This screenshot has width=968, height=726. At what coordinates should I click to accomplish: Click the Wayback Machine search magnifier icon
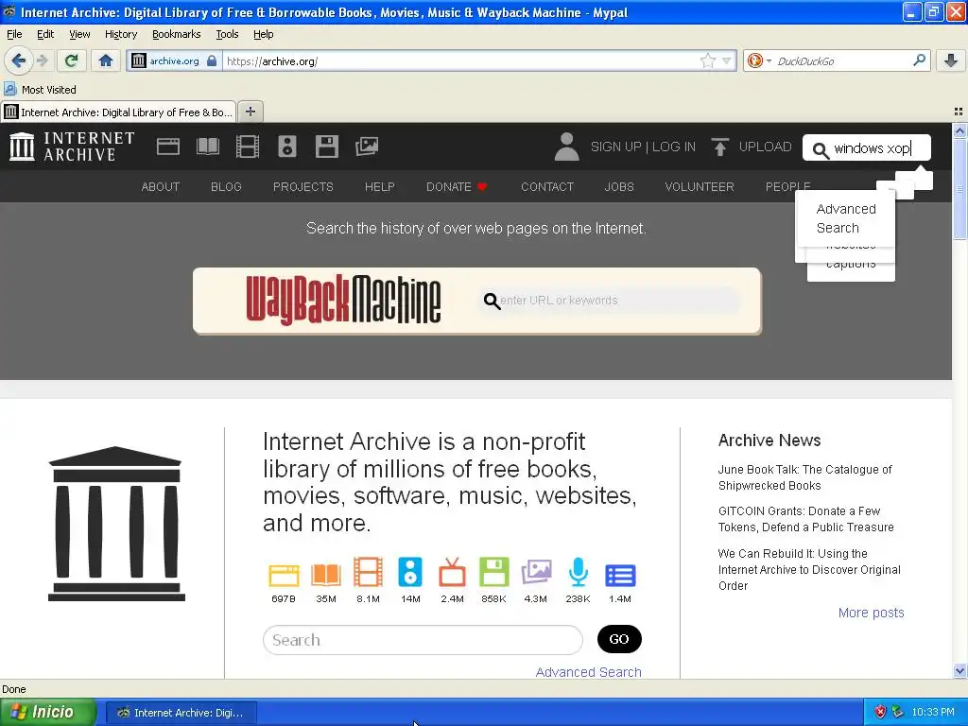click(492, 301)
